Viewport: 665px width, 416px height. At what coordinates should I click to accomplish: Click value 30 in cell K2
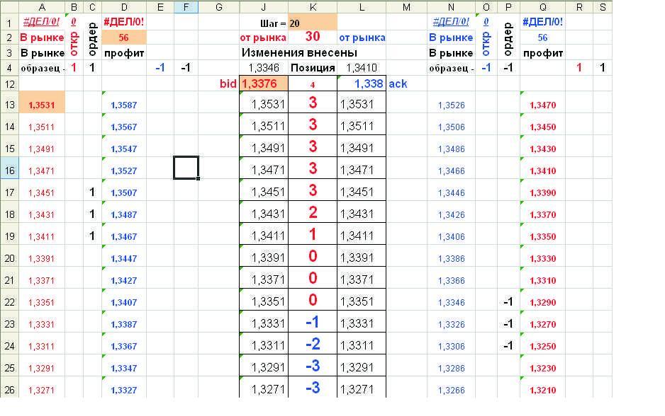(313, 37)
